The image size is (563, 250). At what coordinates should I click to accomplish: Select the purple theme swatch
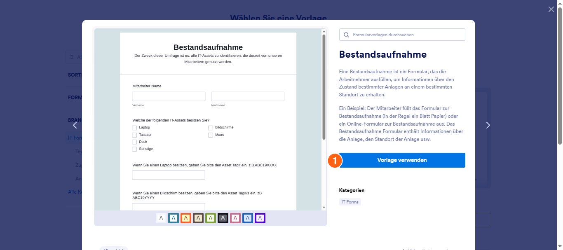click(x=260, y=218)
